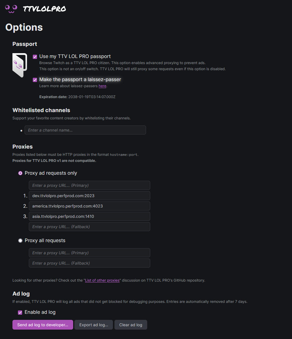292x339 pixels.
Task: Edit the asia.ttvlolpro.perfprod.com:1410 proxy entry
Action: click(89, 216)
